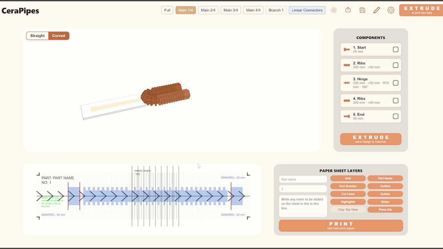Screen dimensions: 443x249
Task: Tick the 2. Ribs checkbox
Action: click(x=396, y=65)
